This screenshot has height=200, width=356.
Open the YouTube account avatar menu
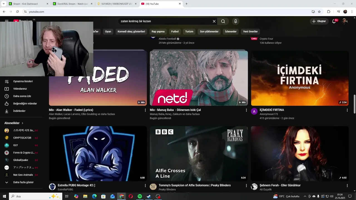345,21
